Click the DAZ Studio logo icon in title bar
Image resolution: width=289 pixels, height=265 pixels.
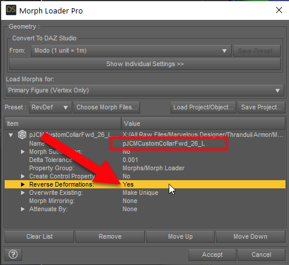(x=11, y=10)
